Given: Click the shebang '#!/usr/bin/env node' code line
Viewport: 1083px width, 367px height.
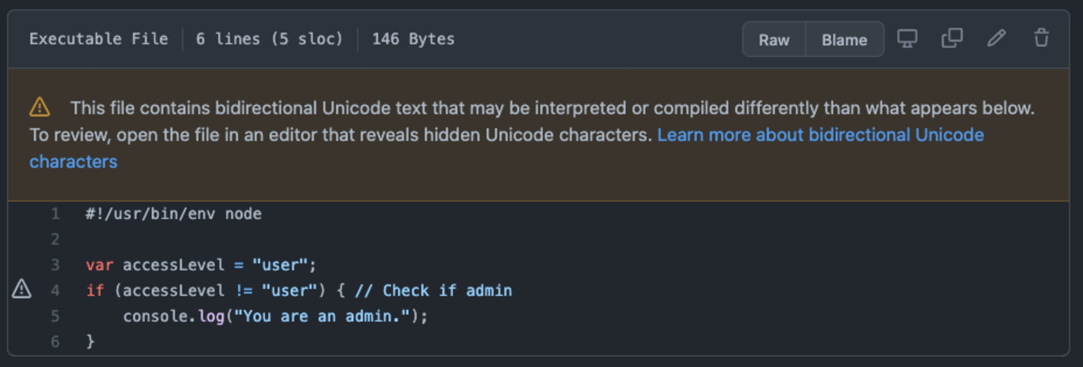Looking at the screenshot, I should point(173,214).
